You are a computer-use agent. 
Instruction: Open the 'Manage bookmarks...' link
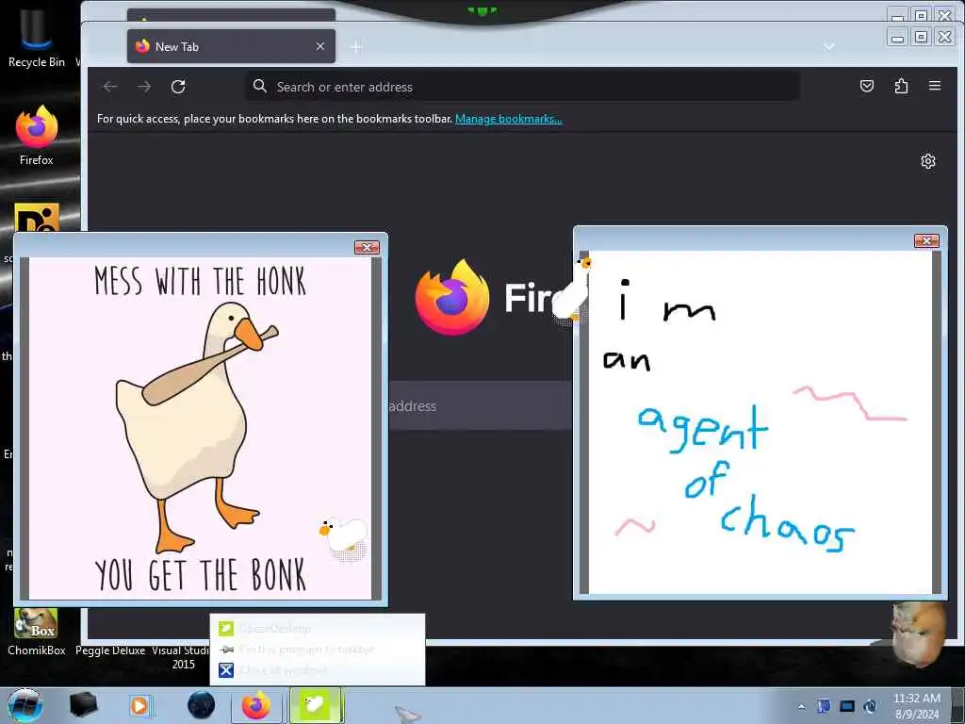coord(508,119)
